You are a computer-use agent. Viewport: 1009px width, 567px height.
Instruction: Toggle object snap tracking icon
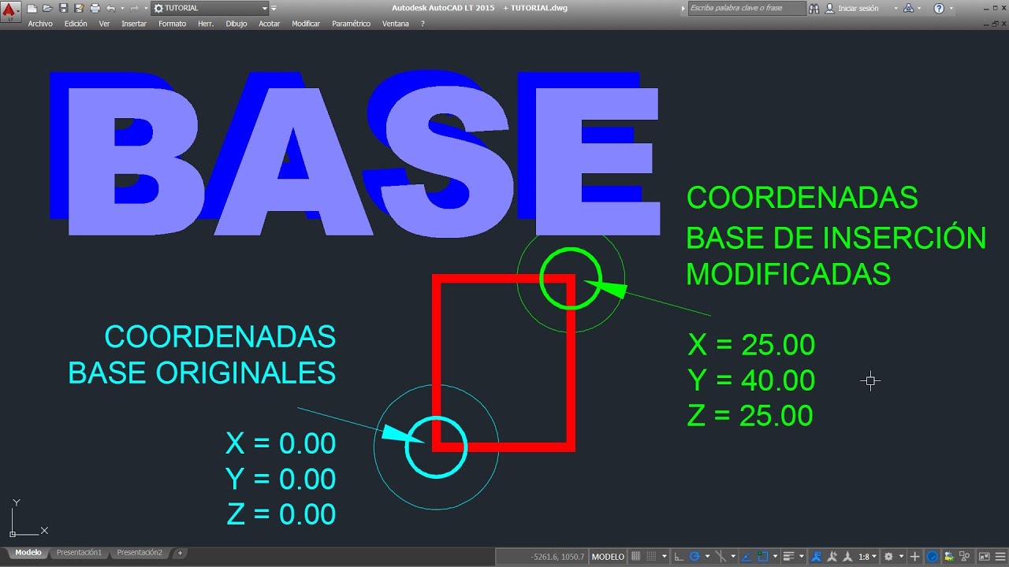[x=746, y=557]
